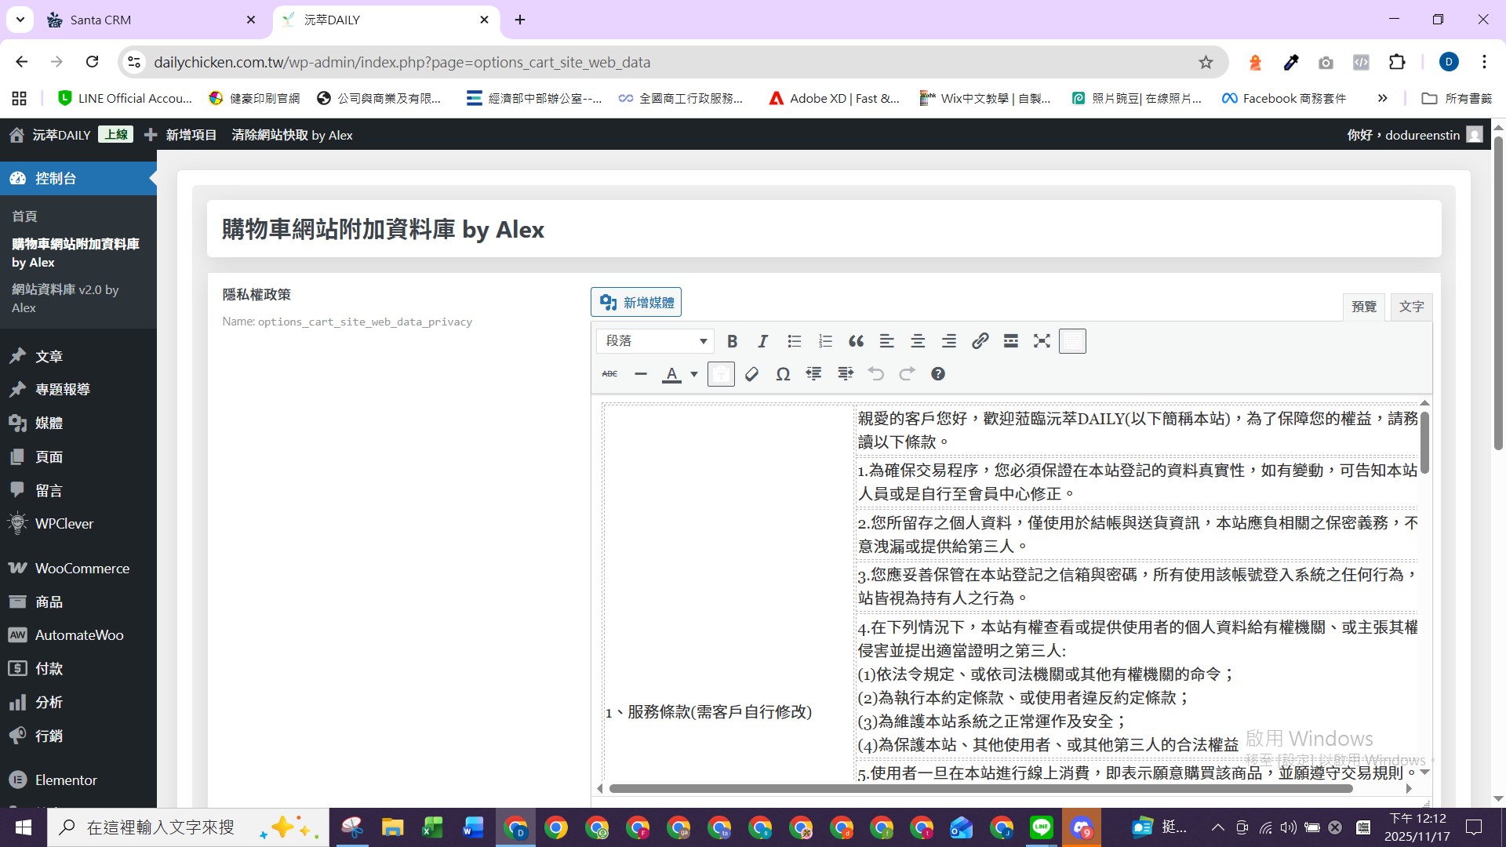This screenshot has height=847, width=1506.
Task: Click the clear formatting eraser icon
Action: tap(751, 374)
